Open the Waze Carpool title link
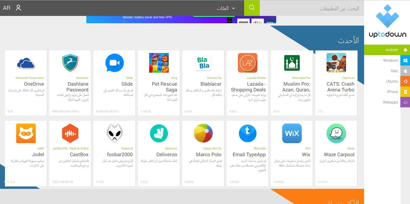This screenshot has width=410, height=204. 339,155
